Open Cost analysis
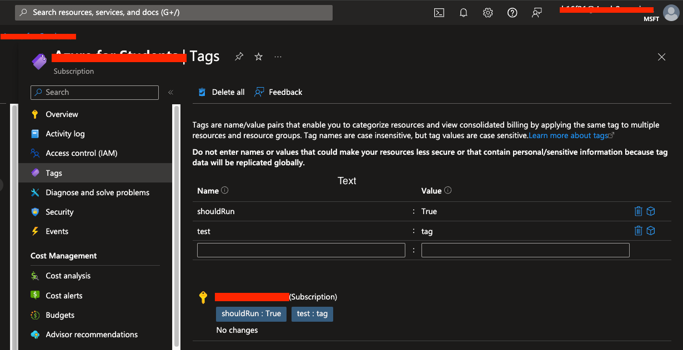 point(68,276)
